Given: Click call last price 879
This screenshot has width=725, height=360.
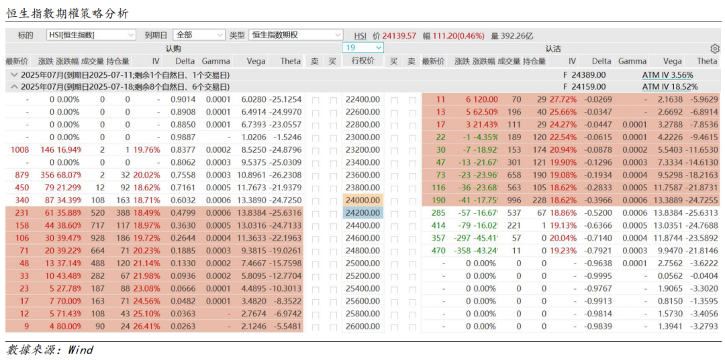Looking at the screenshot, I should [x=21, y=176].
